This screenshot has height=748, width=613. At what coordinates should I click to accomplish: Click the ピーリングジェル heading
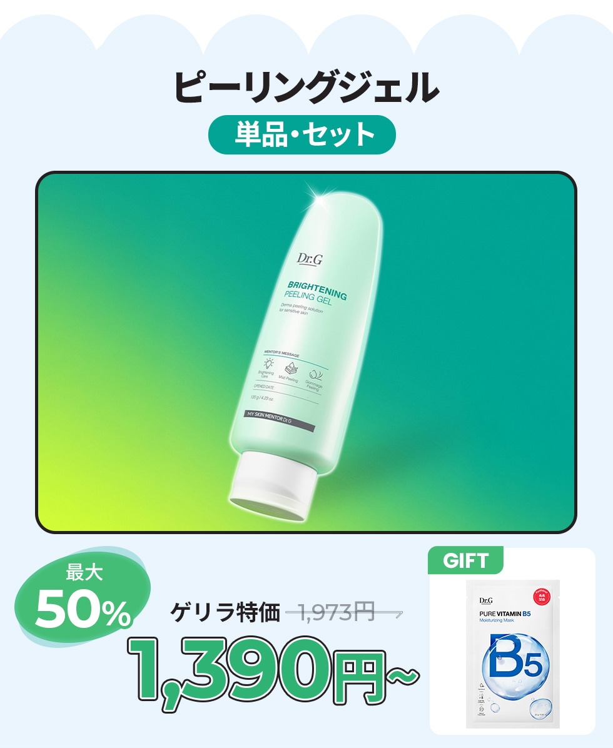pos(306,87)
